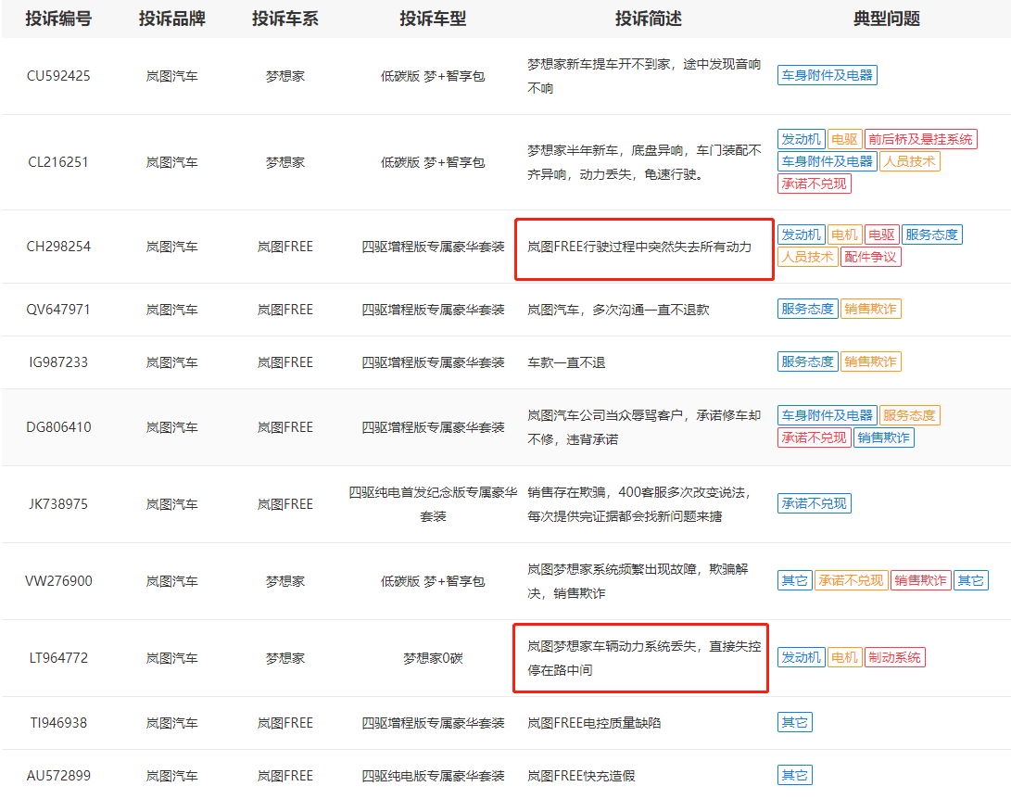The width and height of the screenshot is (1011, 799).
Task: Click the 投诉车型 column header
Action: [433, 19]
